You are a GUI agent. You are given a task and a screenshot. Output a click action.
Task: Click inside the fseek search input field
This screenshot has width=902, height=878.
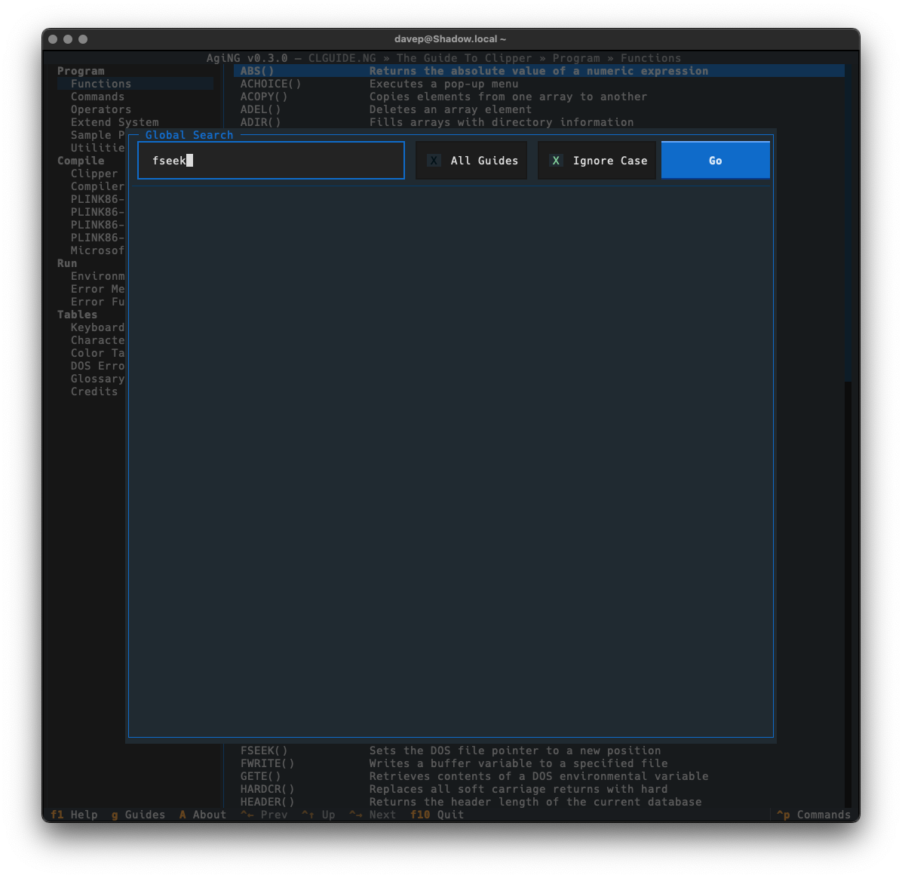(x=226, y=160)
